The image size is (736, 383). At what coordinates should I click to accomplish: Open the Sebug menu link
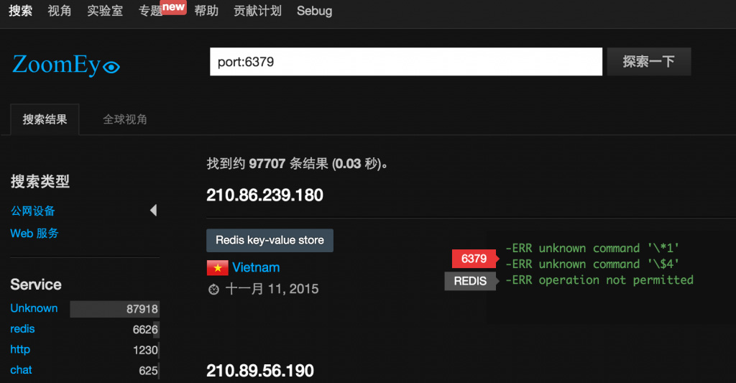[314, 11]
